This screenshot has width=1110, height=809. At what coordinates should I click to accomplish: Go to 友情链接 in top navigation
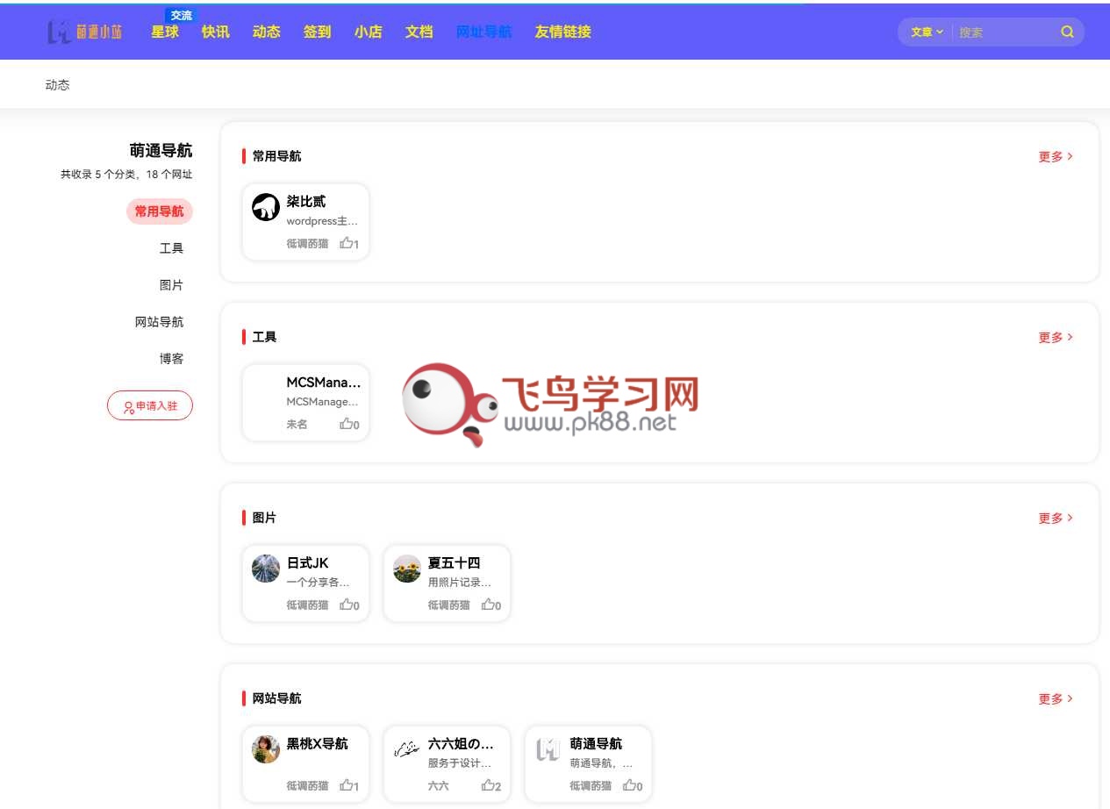pyautogui.click(x=562, y=32)
